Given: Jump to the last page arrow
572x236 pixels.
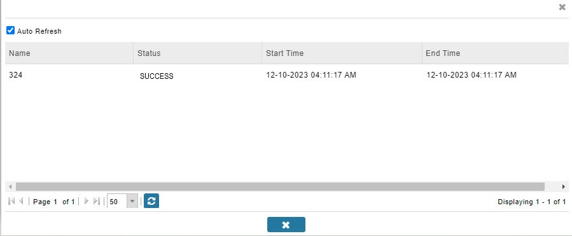Looking at the screenshot, I should coord(96,201).
